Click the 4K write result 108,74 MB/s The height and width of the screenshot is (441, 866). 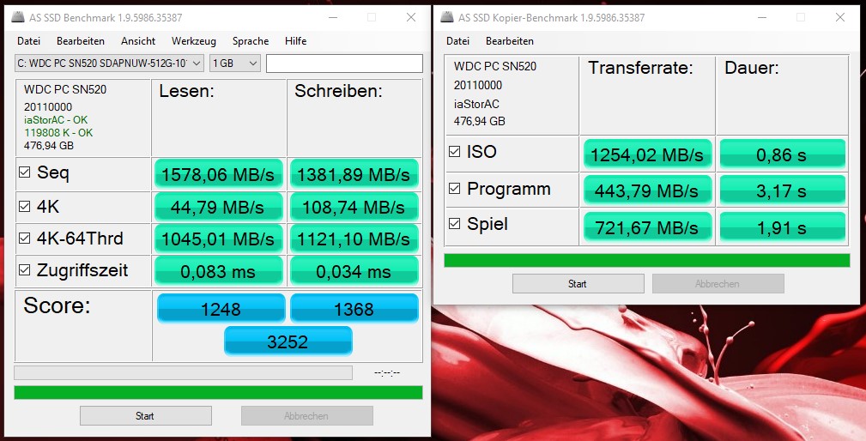tap(354, 207)
